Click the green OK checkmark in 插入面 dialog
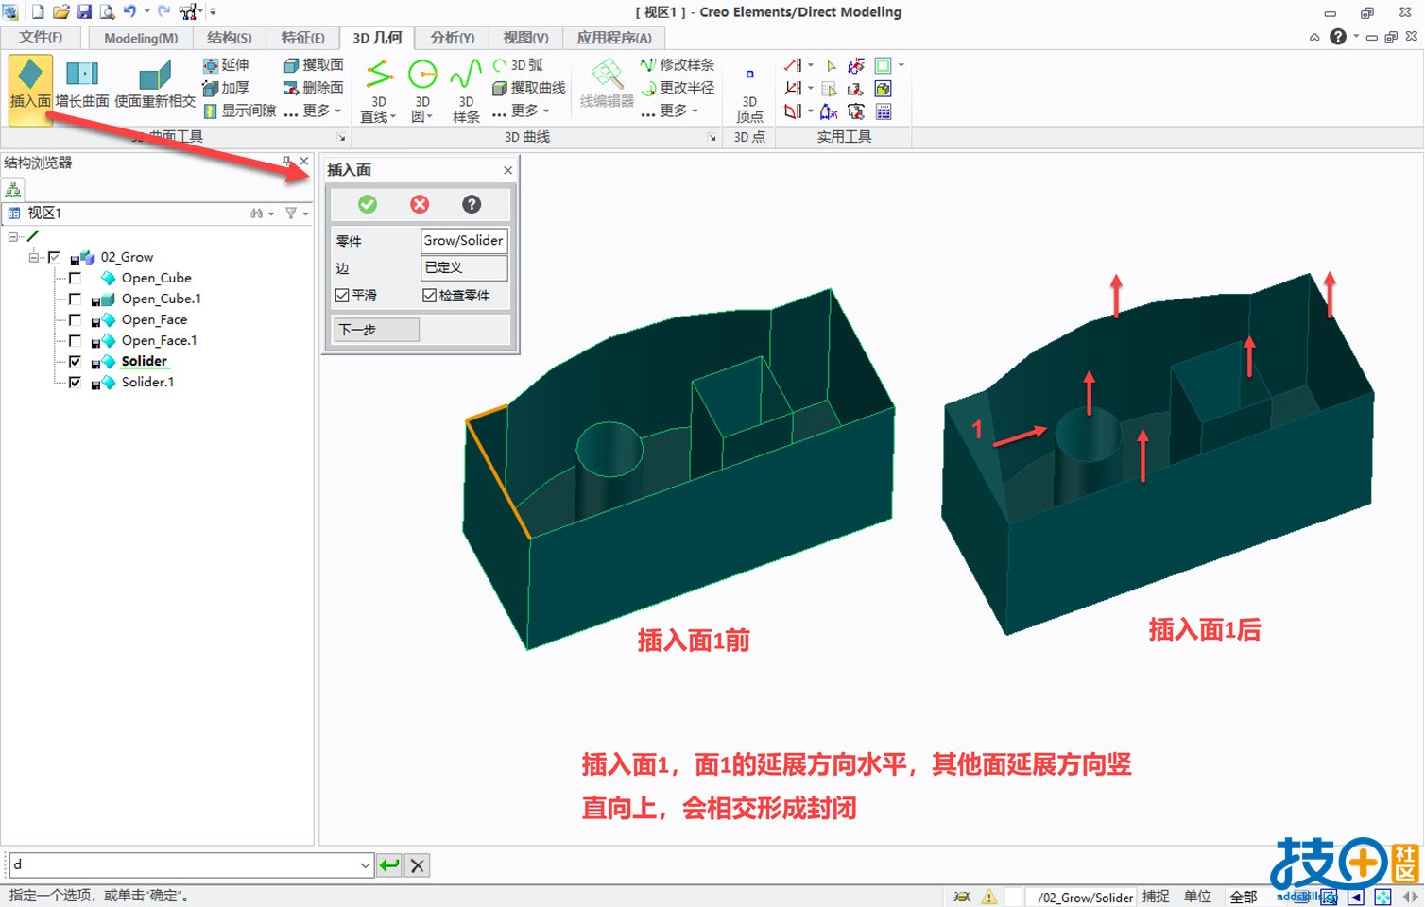The image size is (1425, 907). point(368,204)
